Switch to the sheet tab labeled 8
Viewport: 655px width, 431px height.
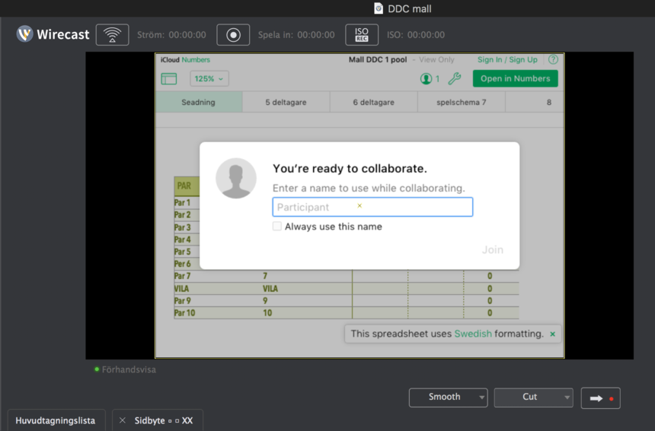coord(535,102)
